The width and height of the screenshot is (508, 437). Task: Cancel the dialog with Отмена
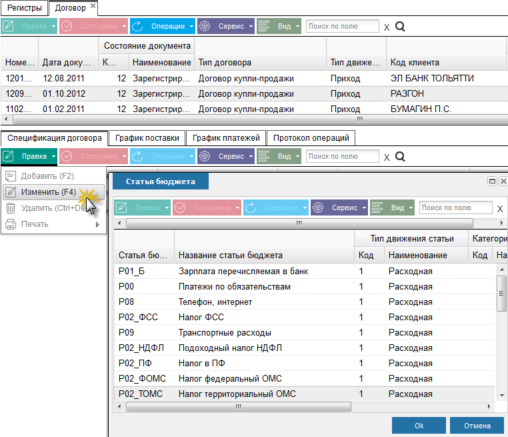(x=477, y=426)
